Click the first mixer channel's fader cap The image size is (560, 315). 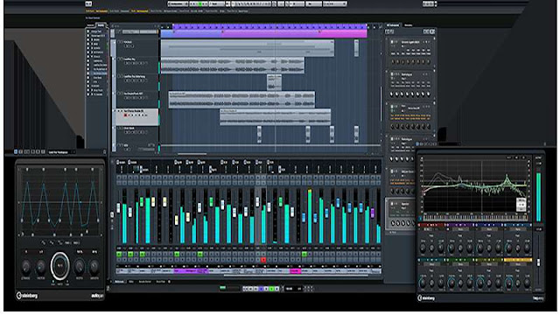coord(119,208)
